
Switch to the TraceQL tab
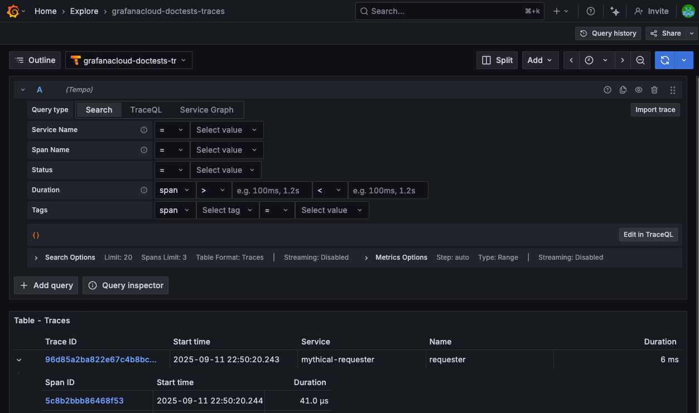tap(146, 109)
